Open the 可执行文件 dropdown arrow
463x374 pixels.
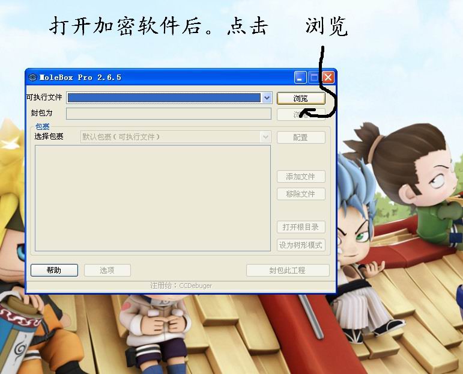[267, 97]
